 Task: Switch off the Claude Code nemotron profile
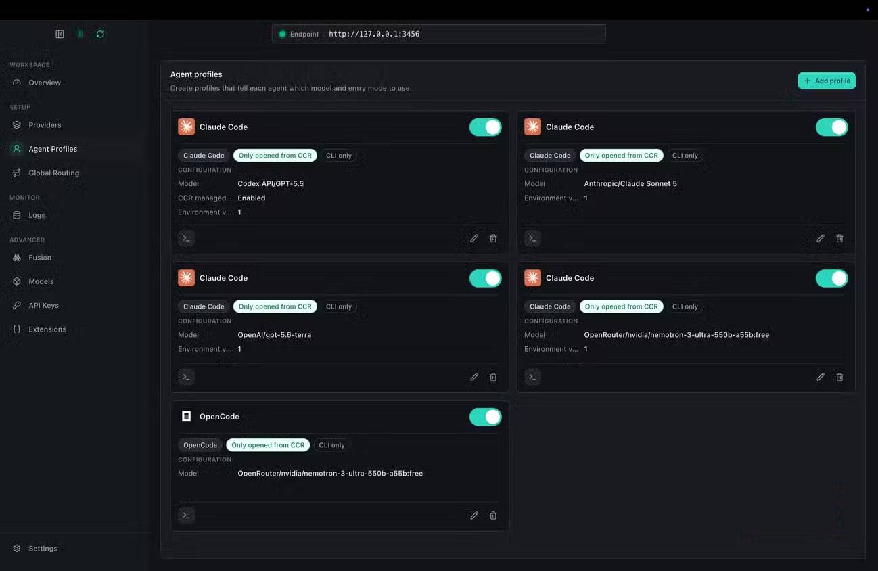(x=832, y=278)
